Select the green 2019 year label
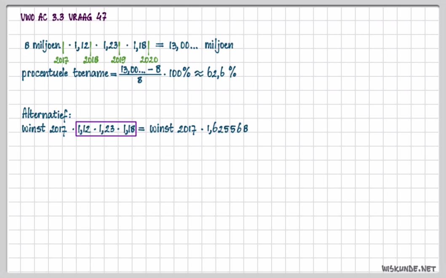This screenshot has width=446, height=278. [118, 59]
